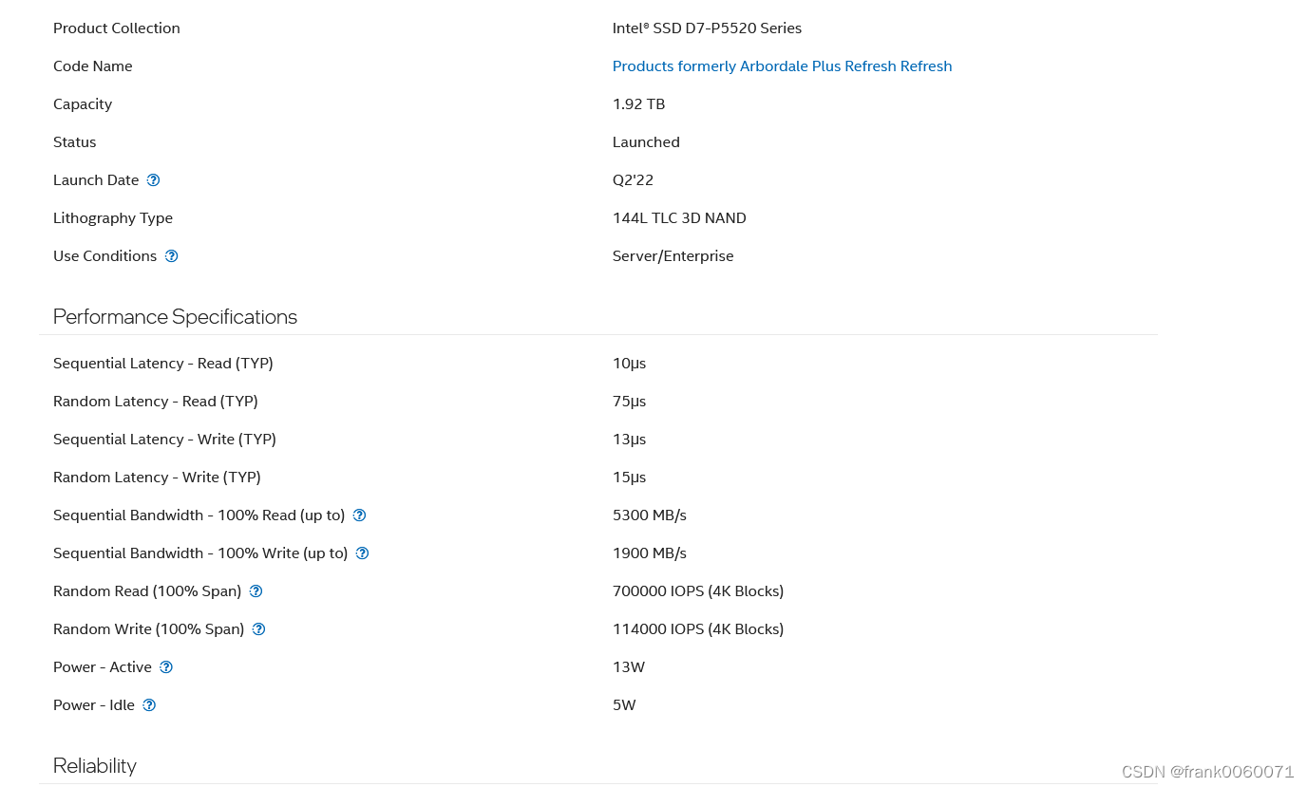Click the Power - Active label text
The height and width of the screenshot is (787, 1308).
(103, 667)
